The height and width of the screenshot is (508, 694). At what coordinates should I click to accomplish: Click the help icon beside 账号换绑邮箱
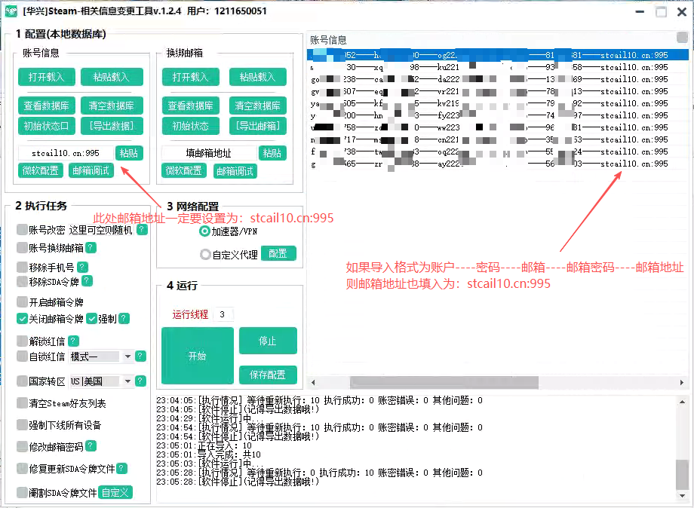tap(91, 248)
